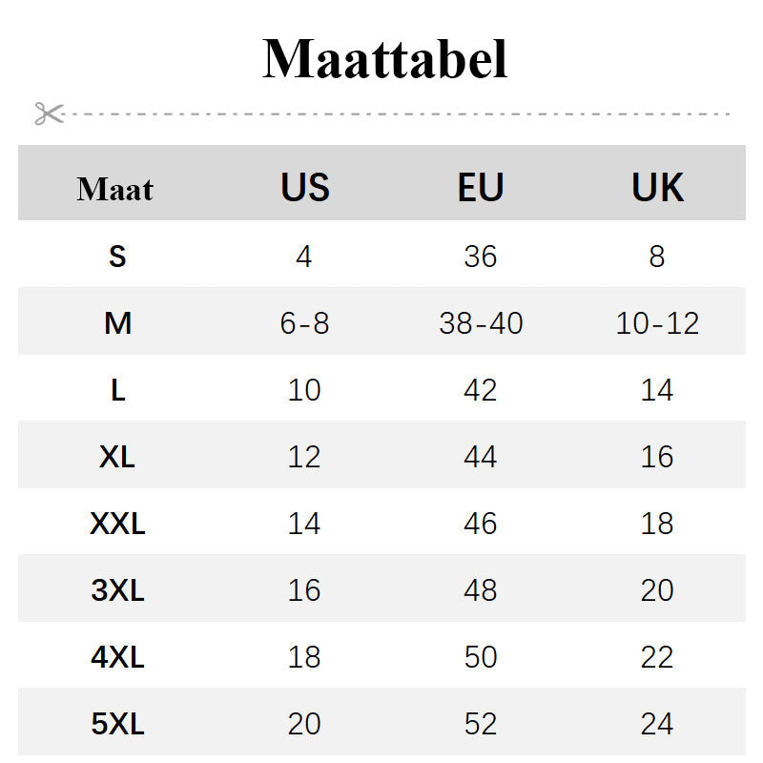This screenshot has width=763, height=763.
Task: Click the M size row label
Action: click(x=117, y=323)
